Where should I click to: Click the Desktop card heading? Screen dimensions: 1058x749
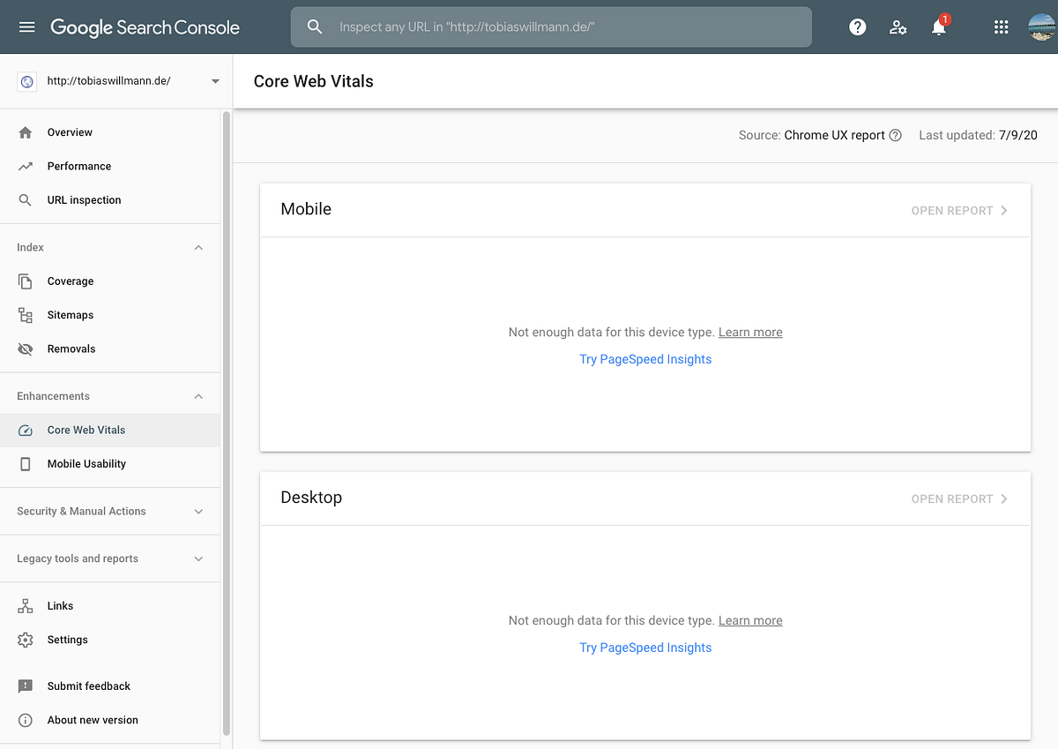[x=311, y=498]
